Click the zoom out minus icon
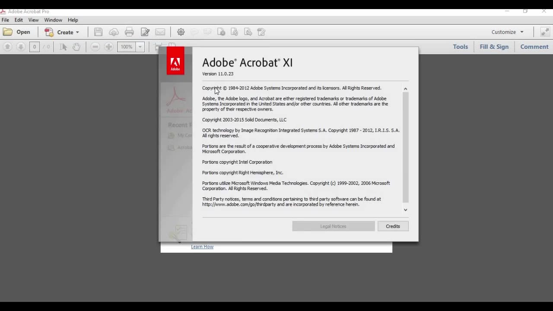This screenshot has width=553, height=311. pos(95,47)
